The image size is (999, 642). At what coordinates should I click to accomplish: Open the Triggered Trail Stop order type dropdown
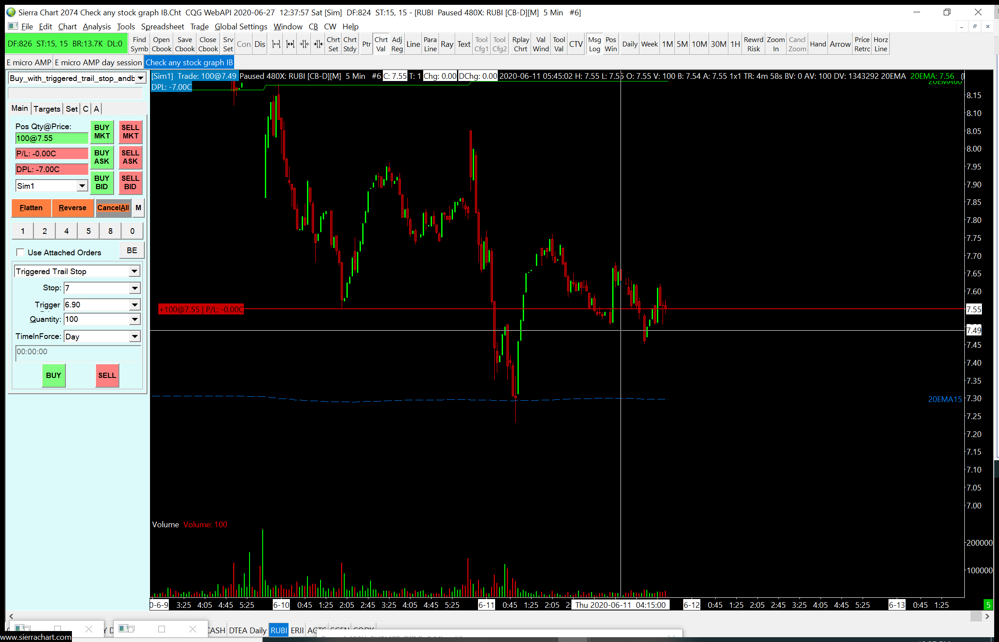[x=134, y=272]
